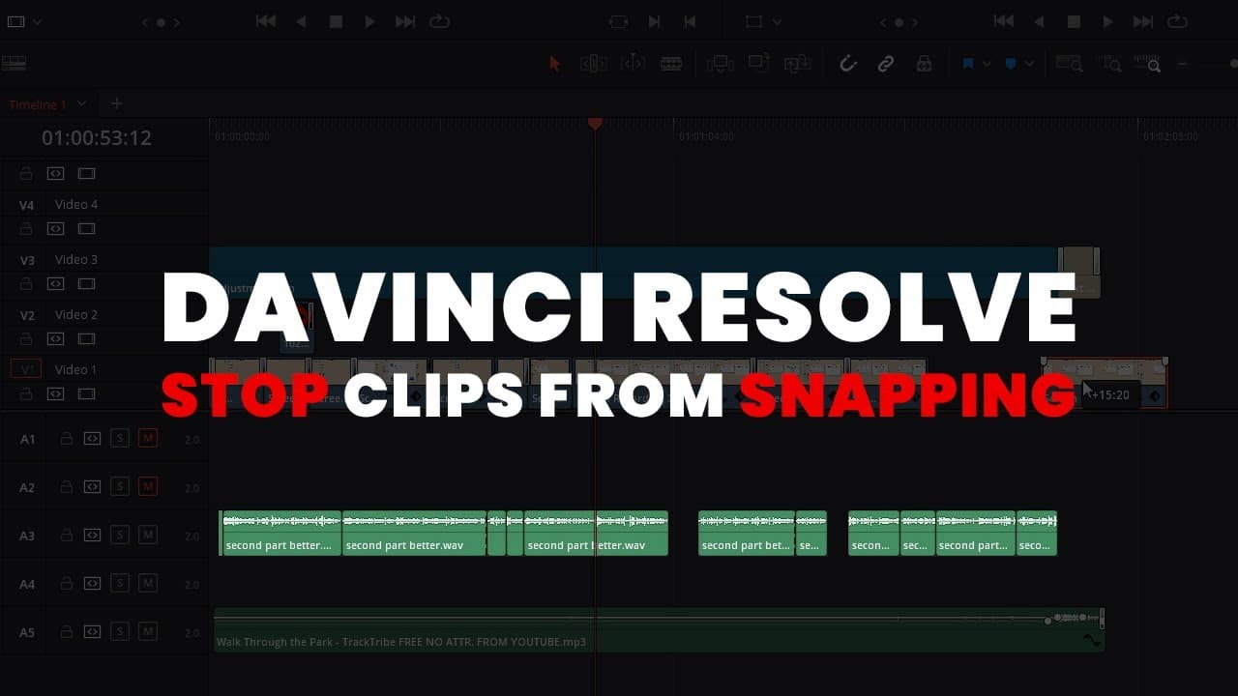
Task: Click the Custom Zoom icon
Action: click(x=1149, y=64)
